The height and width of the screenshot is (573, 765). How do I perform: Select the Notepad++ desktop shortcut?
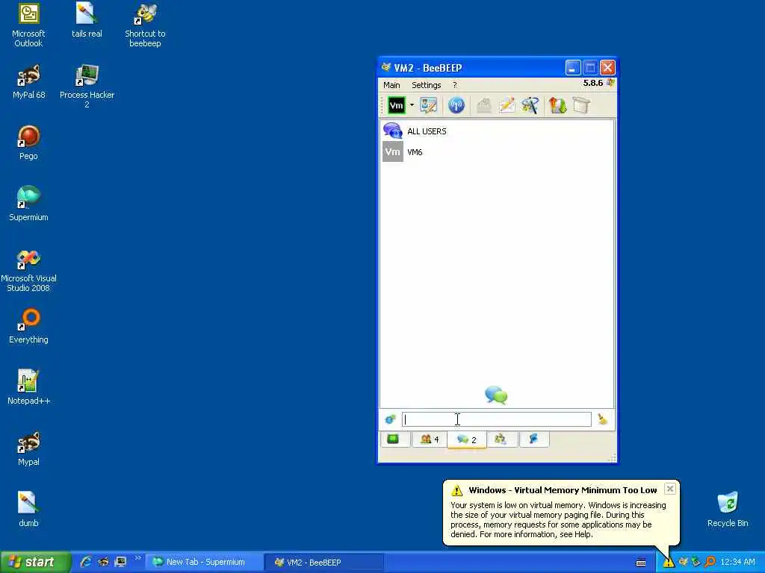pos(28,387)
